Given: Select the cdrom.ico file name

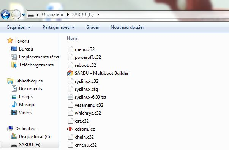Looking at the screenshot, I should click(85, 129).
